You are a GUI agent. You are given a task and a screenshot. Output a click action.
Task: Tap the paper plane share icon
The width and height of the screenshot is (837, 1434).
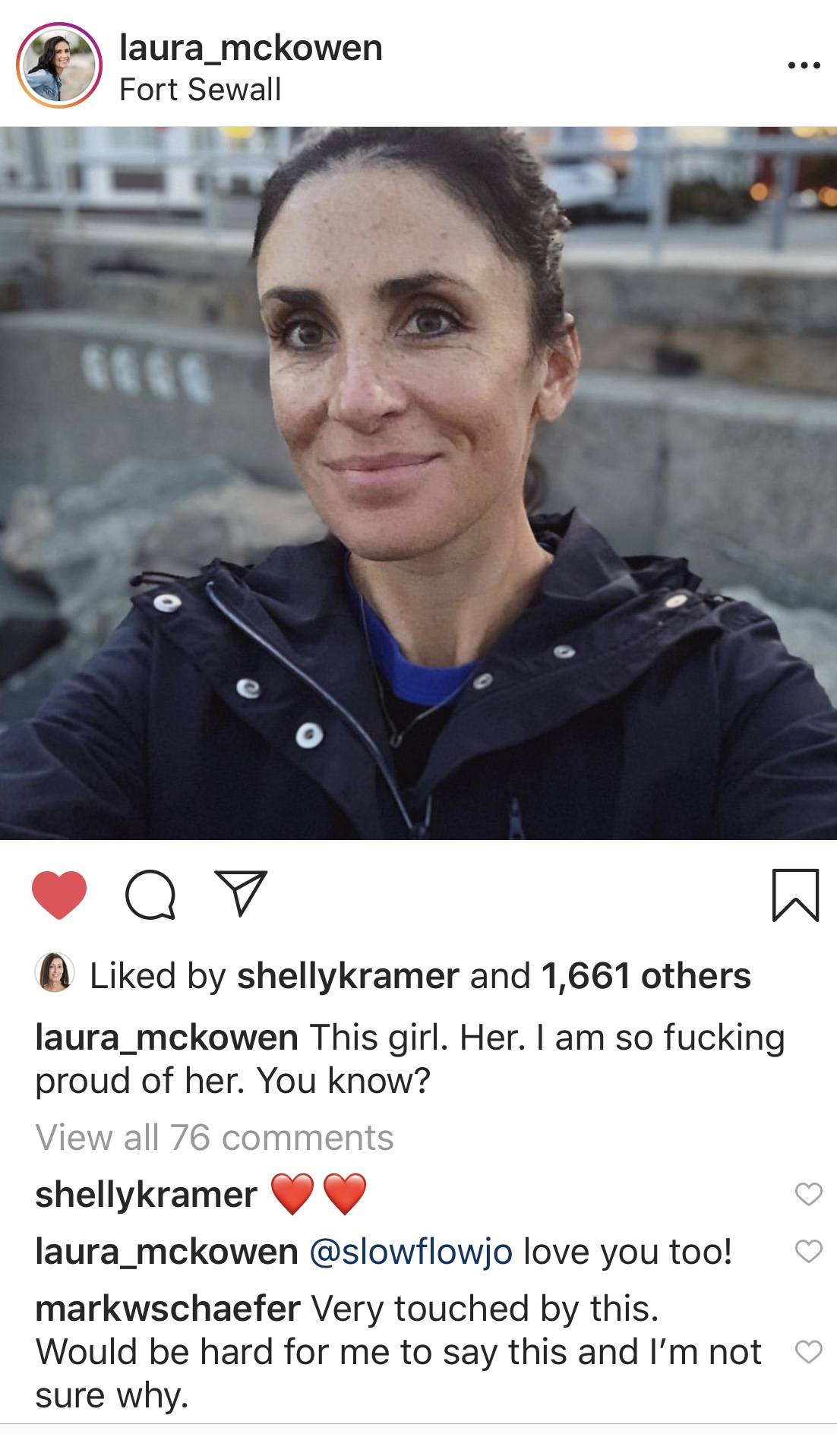[242, 893]
